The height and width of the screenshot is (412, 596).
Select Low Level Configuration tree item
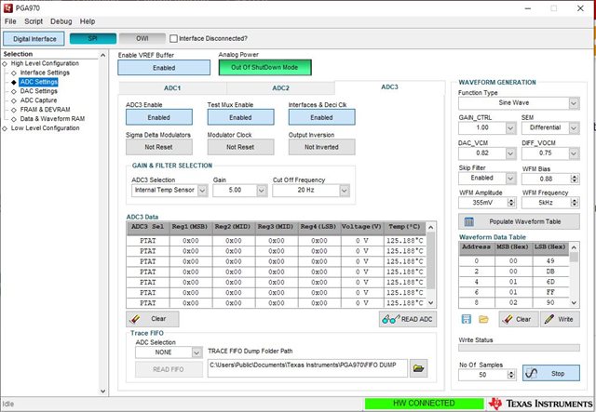[46, 128]
